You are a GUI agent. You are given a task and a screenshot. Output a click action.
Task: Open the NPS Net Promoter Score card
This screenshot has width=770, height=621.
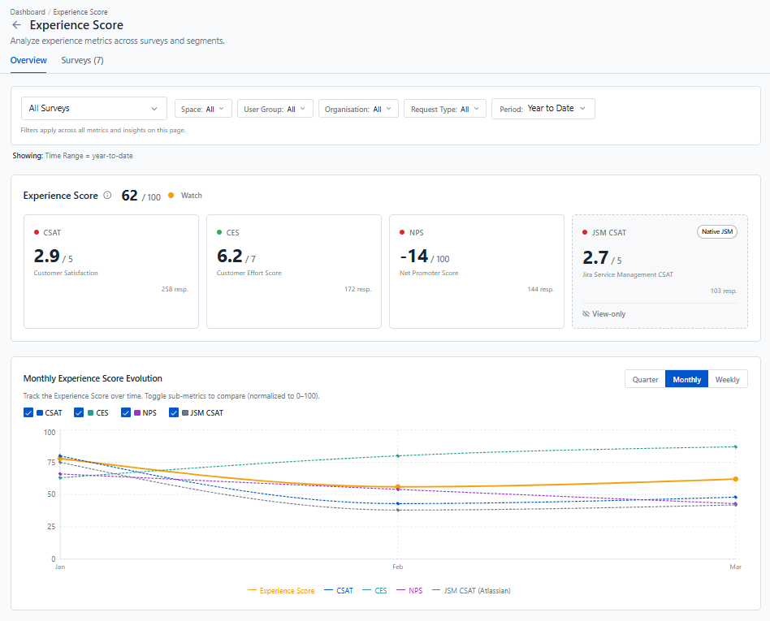tap(477, 271)
